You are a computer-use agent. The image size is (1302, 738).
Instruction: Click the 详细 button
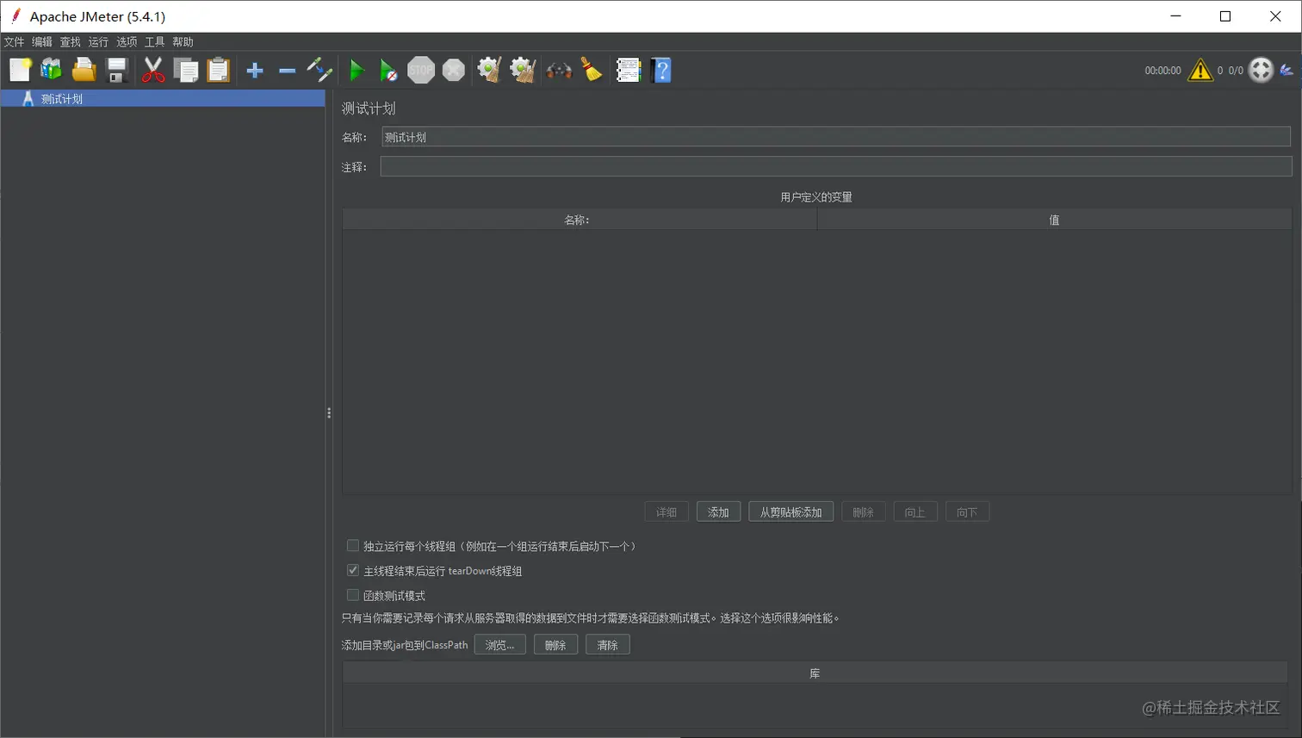click(666, 512)
